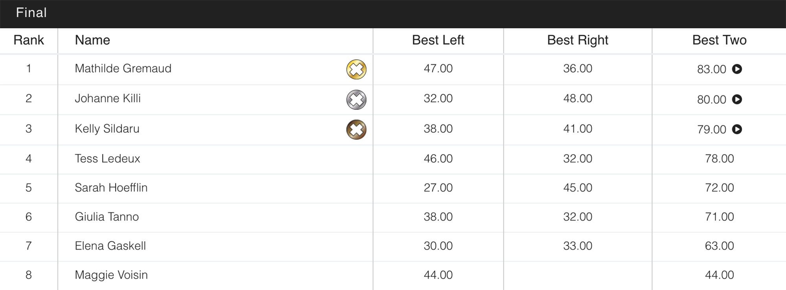
Task: Play Mathilde Gremaud's 83.00 run video
Action: tap(737, 69)
